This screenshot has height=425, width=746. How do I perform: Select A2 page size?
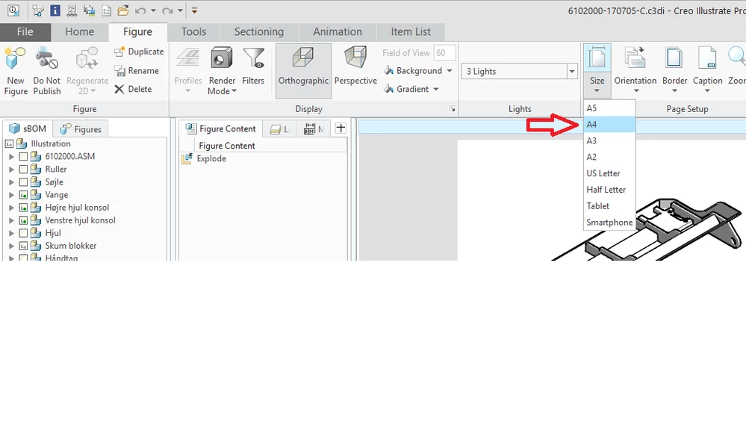click(609, 157)
